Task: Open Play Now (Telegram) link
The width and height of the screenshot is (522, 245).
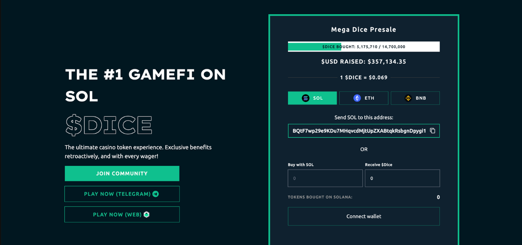Action: tap(122, 194)
